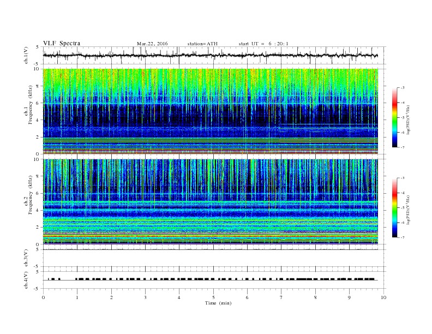The image size is (432, 334).
Task: Click the "station=ATH" header label
Action: coord(202,44)
